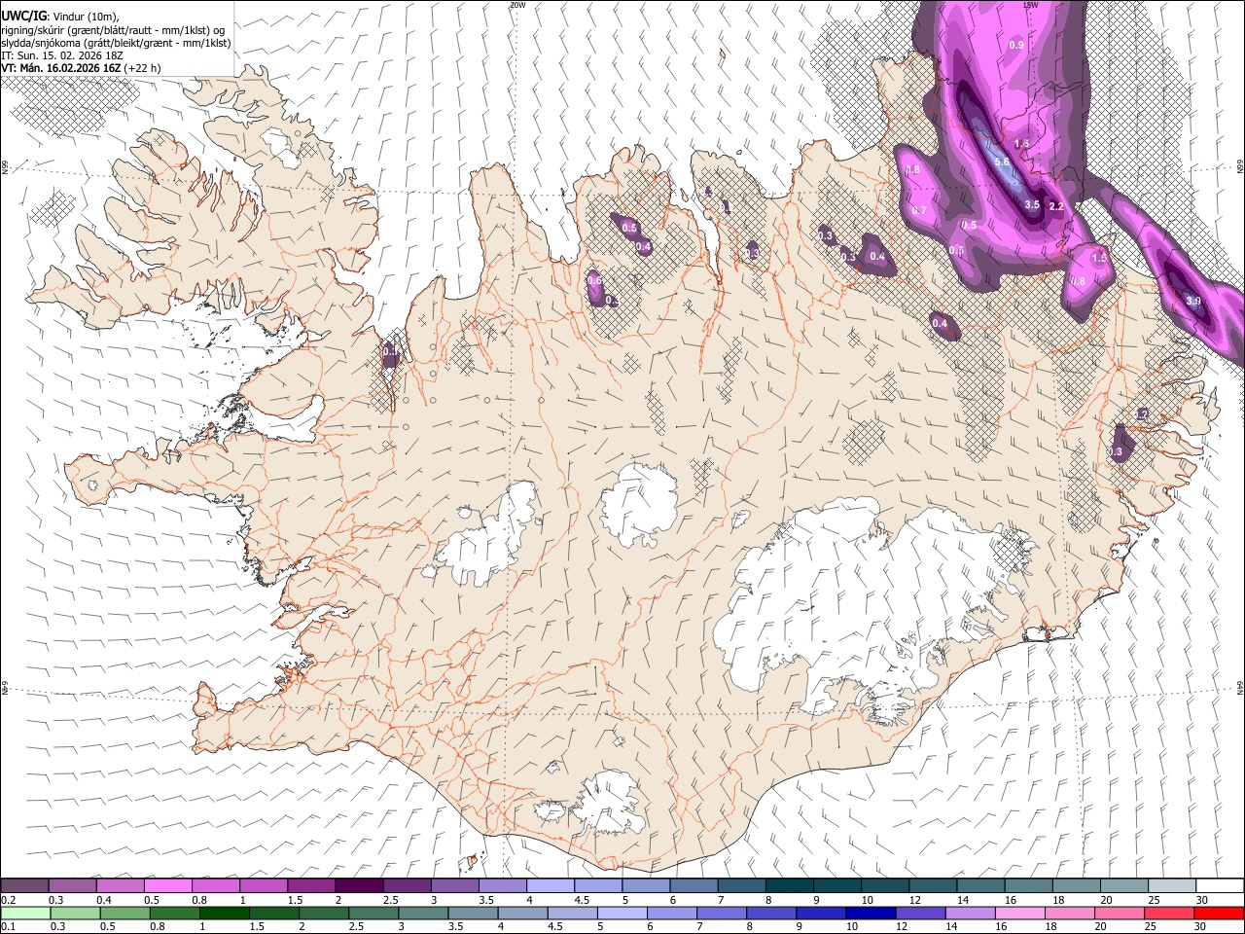
Task: Click the 3.9 snowfall value off the east coast
Action: [x=1194, y=302]
